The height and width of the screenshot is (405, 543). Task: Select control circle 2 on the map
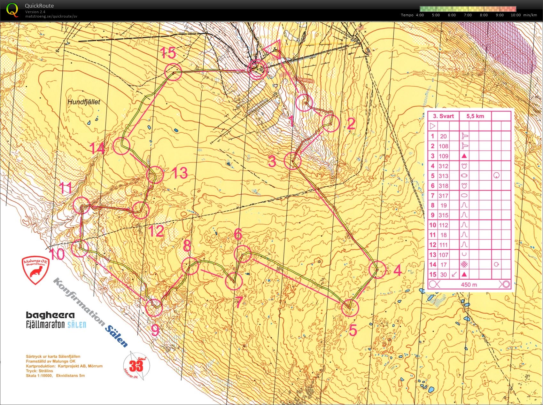tap(330, 123)
